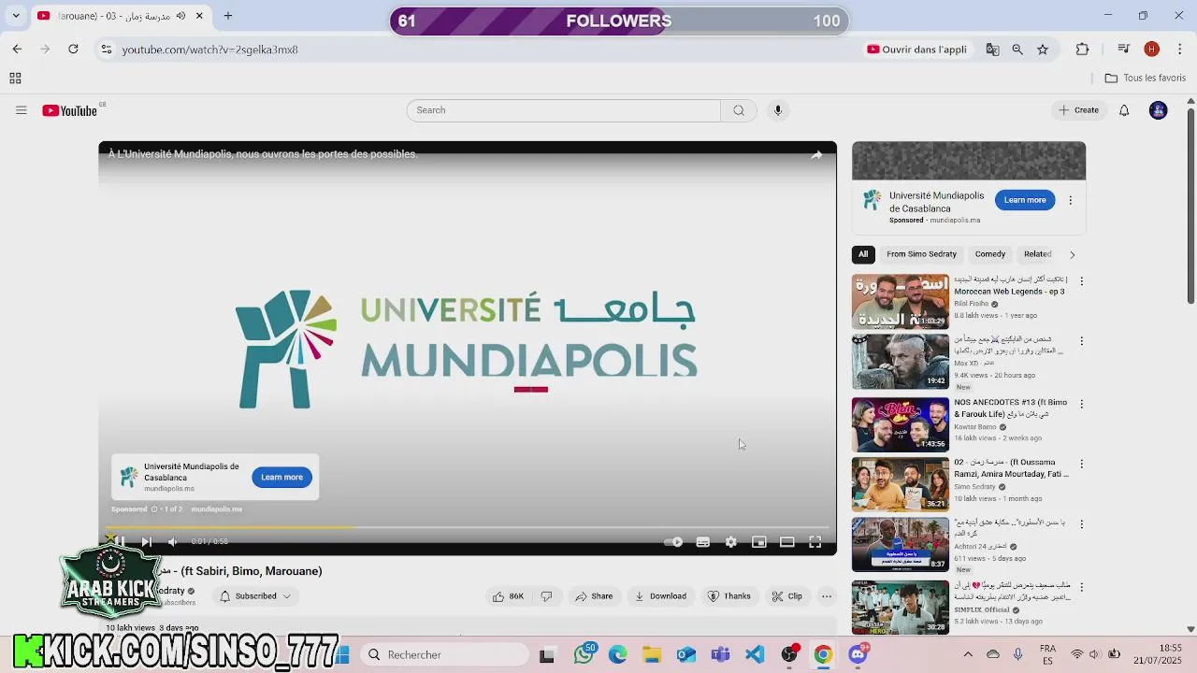Start voice search with microphone icon

(x=777, y=110)
